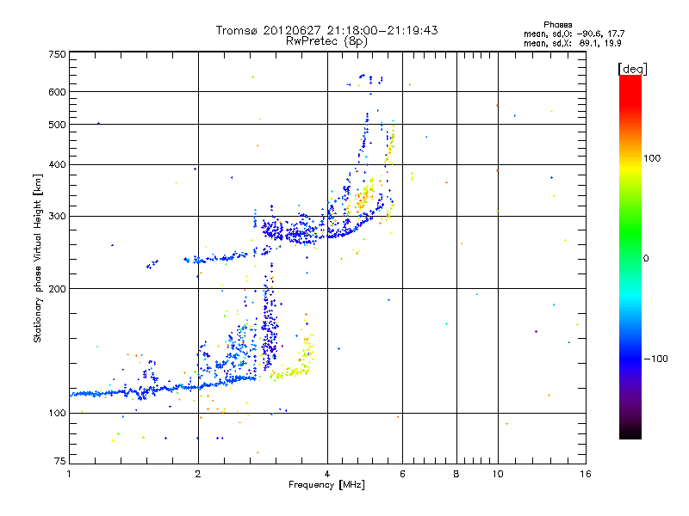
Task: Click the y-axis "400" tick label
Action: 57,165
